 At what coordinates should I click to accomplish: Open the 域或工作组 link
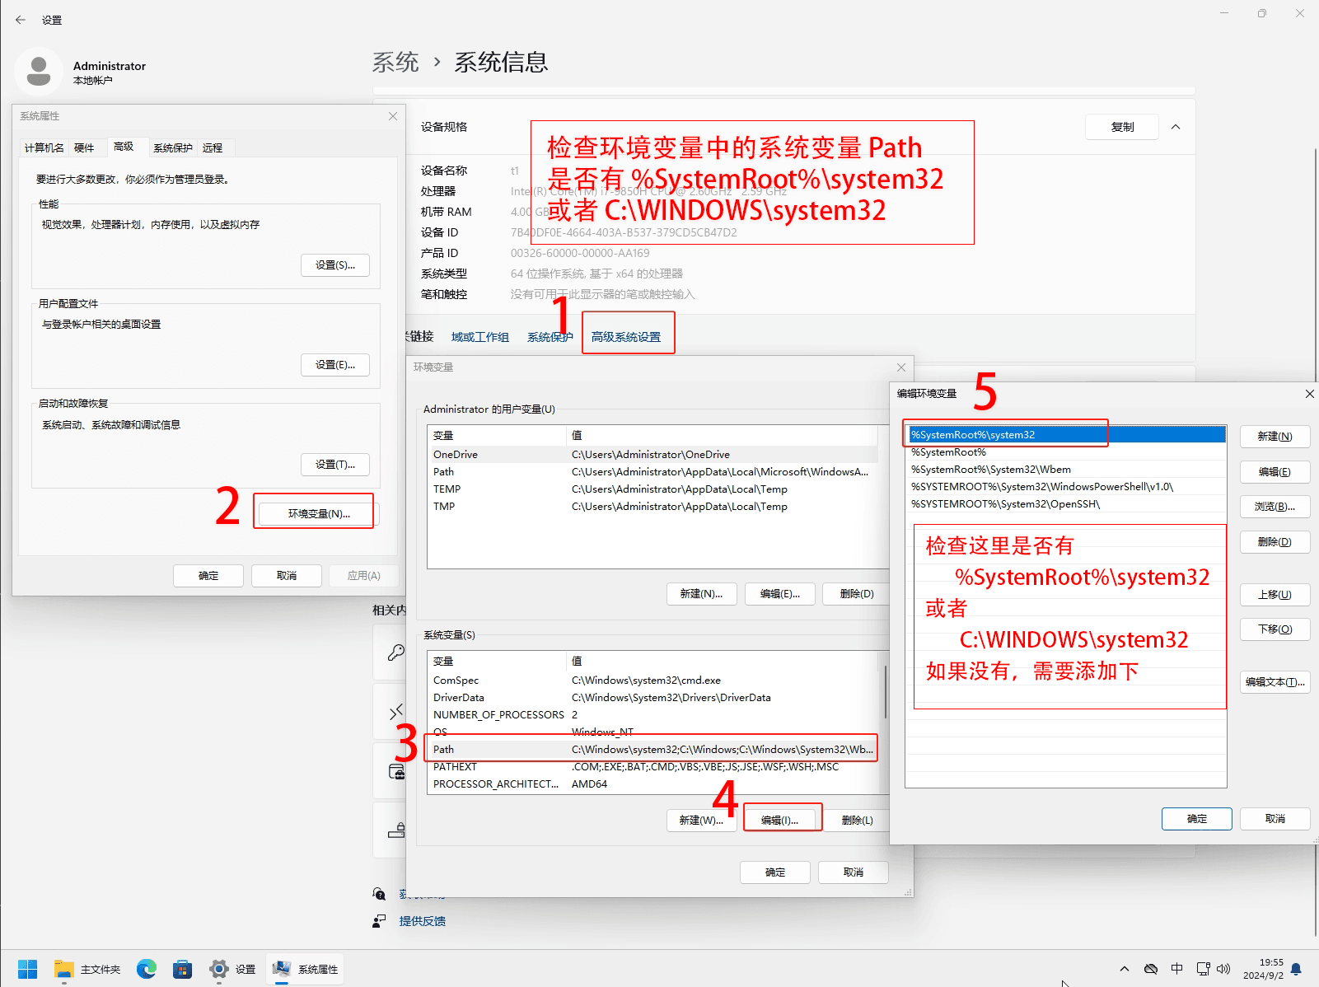(480, 337)
